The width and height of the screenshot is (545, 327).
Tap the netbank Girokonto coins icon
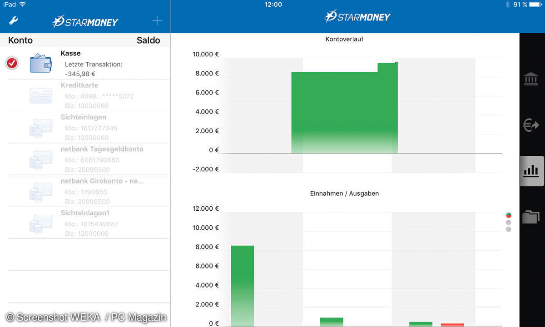[41, 192]
